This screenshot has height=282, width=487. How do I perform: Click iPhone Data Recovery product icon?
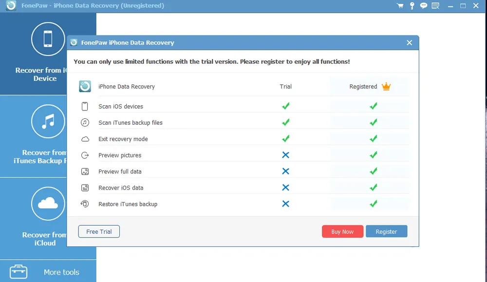coord(85,86)
